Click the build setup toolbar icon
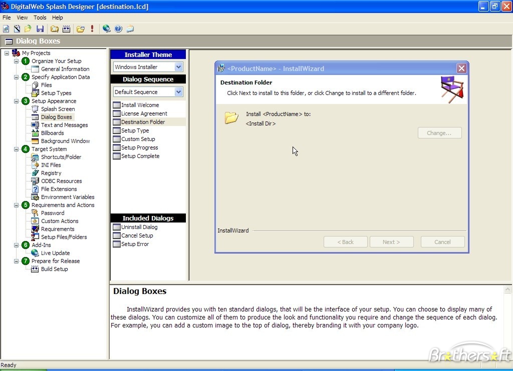This screenshot has height=371, width=513. (67, 28)
